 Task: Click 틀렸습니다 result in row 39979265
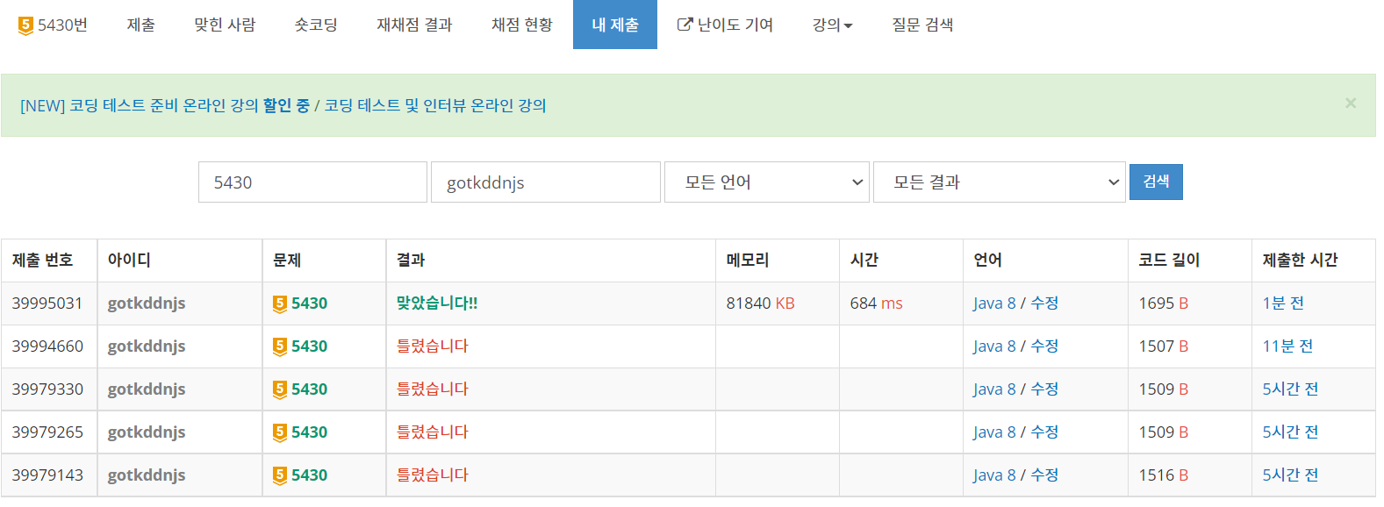pos(433,432)
